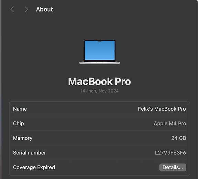Image resolution: width=198 pixels, height=179 pixels.
Task: Select the large MacBook Pro model title
Action: 100,81
